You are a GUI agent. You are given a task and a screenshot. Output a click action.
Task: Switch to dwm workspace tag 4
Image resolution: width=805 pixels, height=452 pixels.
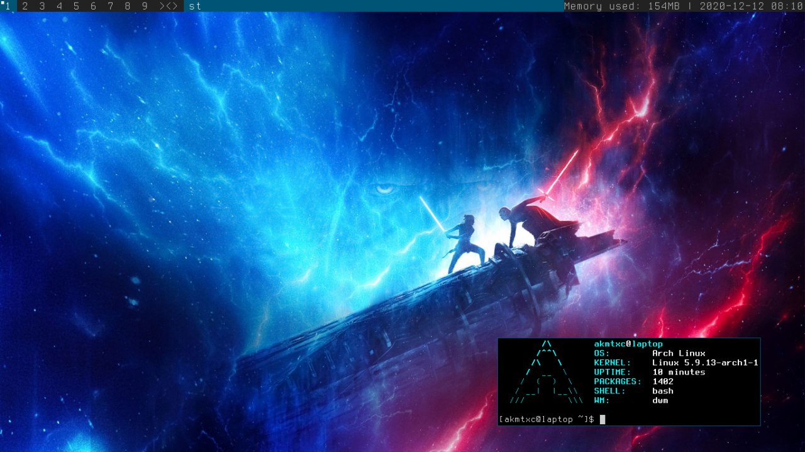tap(59, 6)
